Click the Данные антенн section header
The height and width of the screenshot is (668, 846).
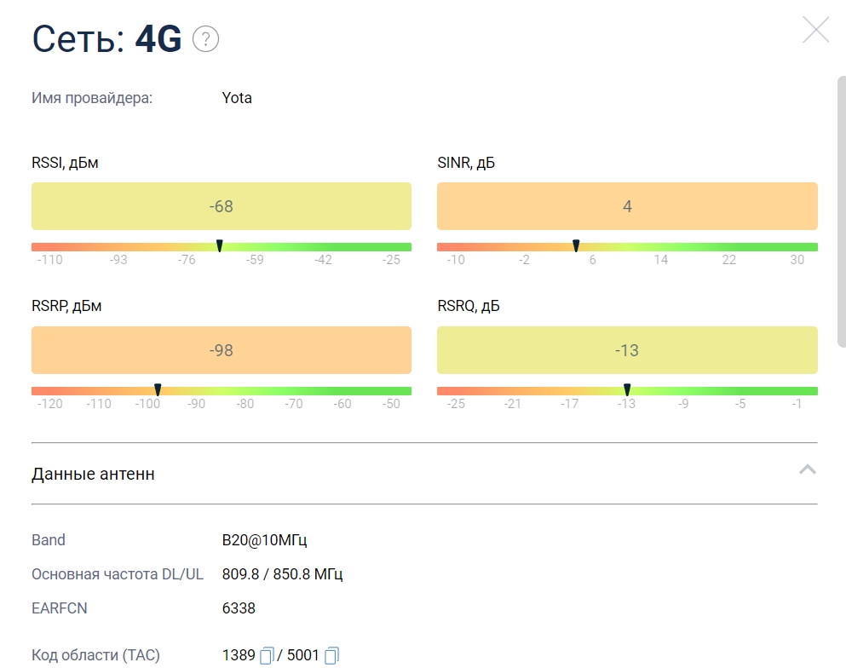click(x=94, y=474)
